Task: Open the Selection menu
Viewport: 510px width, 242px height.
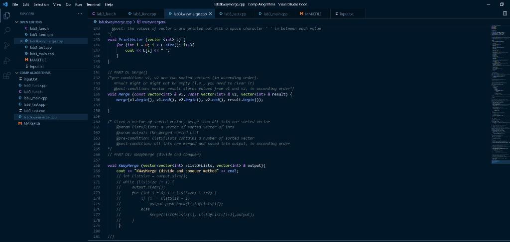Action: pos(41,4)
